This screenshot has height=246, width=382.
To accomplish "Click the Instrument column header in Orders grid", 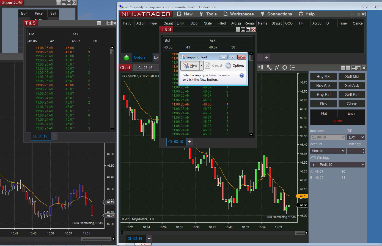I will [x=128, y=23].
